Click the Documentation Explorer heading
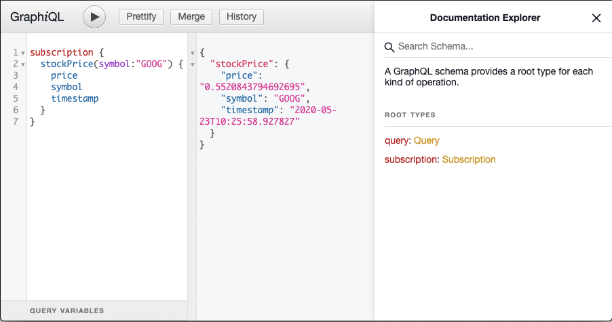The height and width of the screenshot is (322, 612). (485, 18)
